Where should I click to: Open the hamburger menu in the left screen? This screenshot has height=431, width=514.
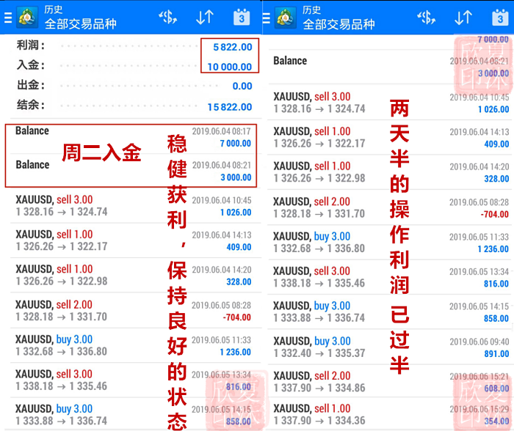tap(7, 18)
